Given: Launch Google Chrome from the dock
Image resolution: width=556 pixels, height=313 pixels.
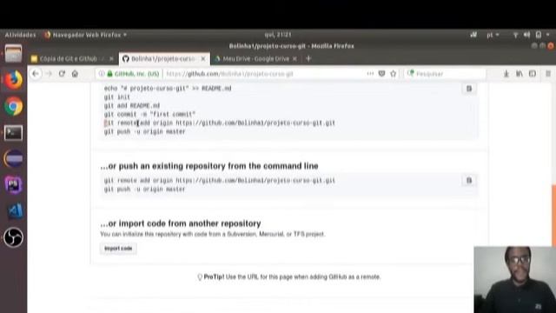Looking at the screenshot, I should 14,106.
